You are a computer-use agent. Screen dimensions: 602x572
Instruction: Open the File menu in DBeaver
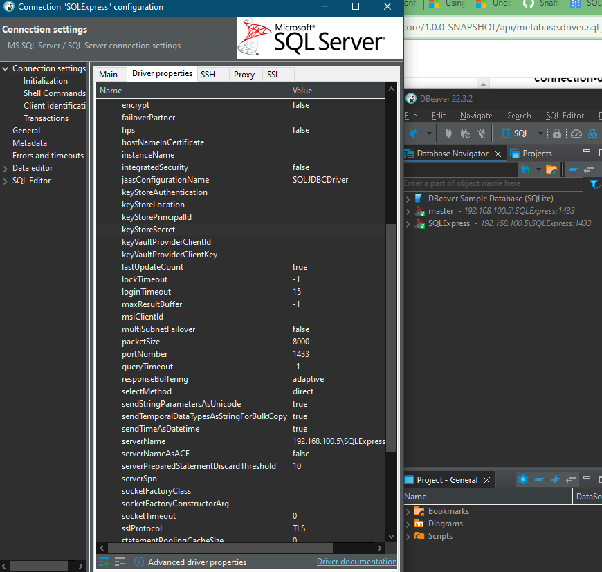coord(411,116)
